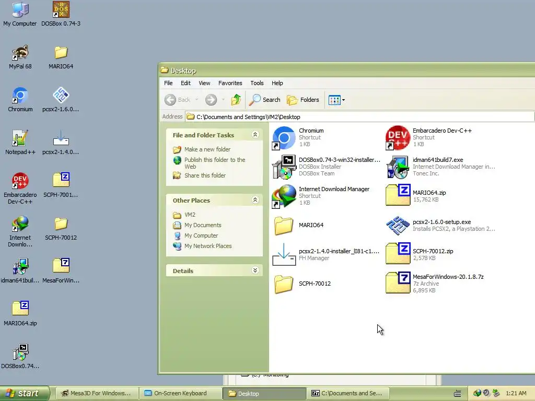Viewport: 535px width, 401px height.
Task: Select MesaForWindows-20.1.8.7z archive in window
Action: pos(435,284)
